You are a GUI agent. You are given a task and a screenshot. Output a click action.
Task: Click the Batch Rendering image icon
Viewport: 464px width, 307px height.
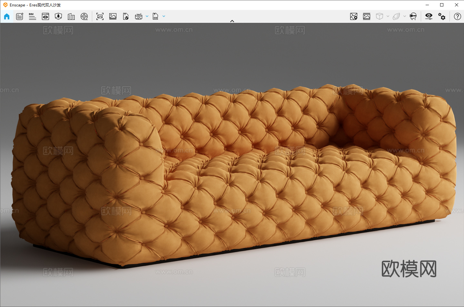click(113, 16)
